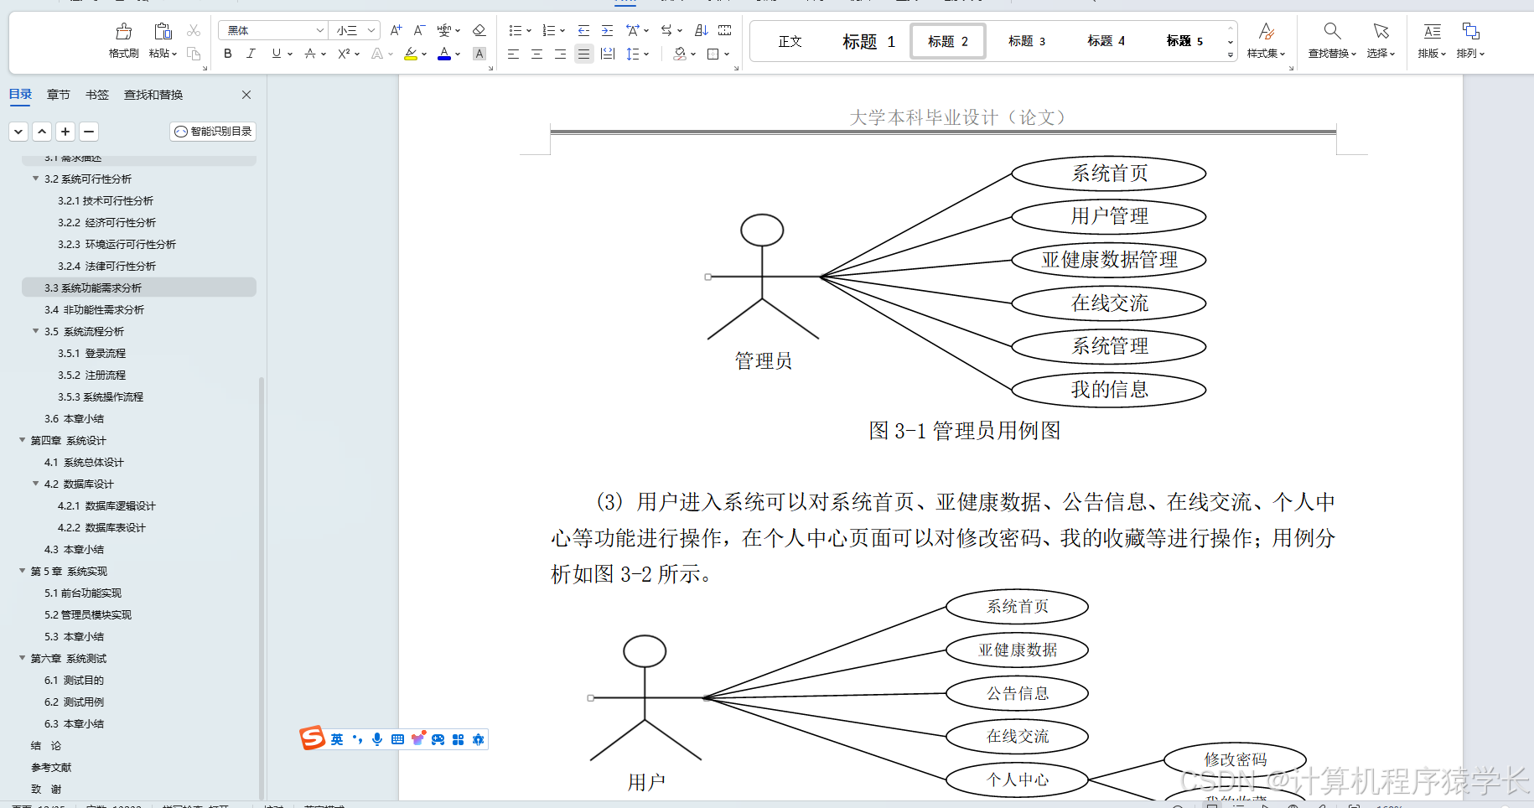Switch to the 书签 tab
Screen dimensions: 1534x808
pos(97,95)
